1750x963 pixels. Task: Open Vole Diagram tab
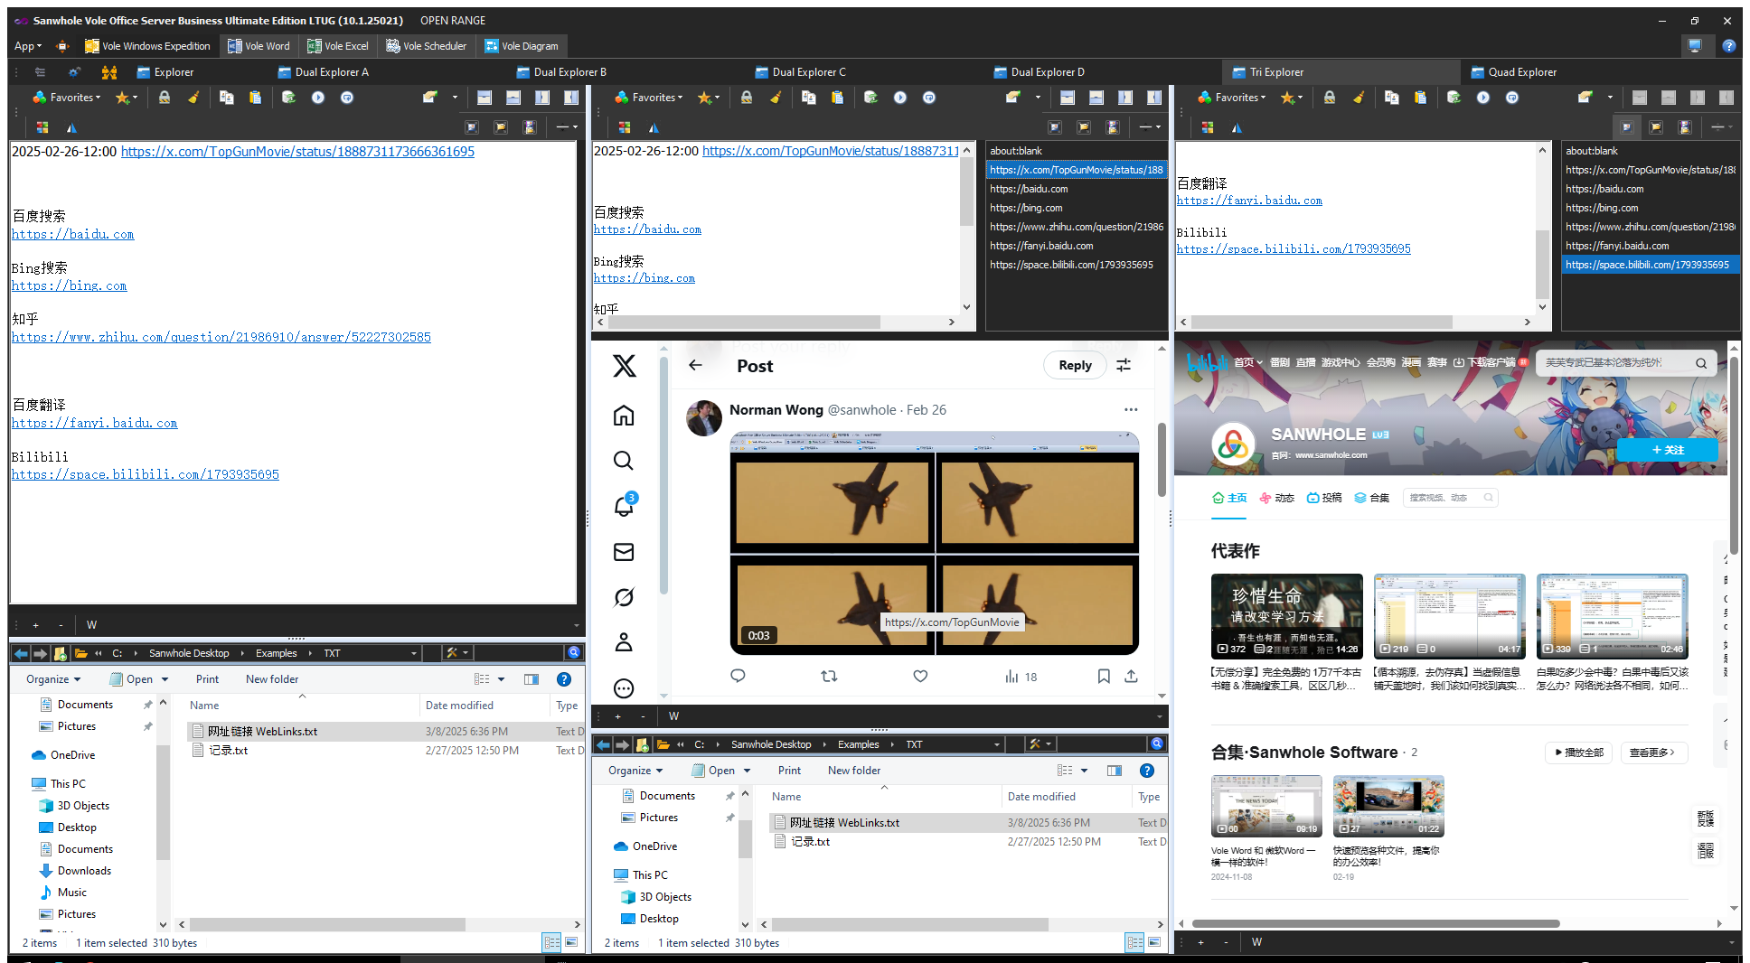pyautogui.click(x=522, y=46)
